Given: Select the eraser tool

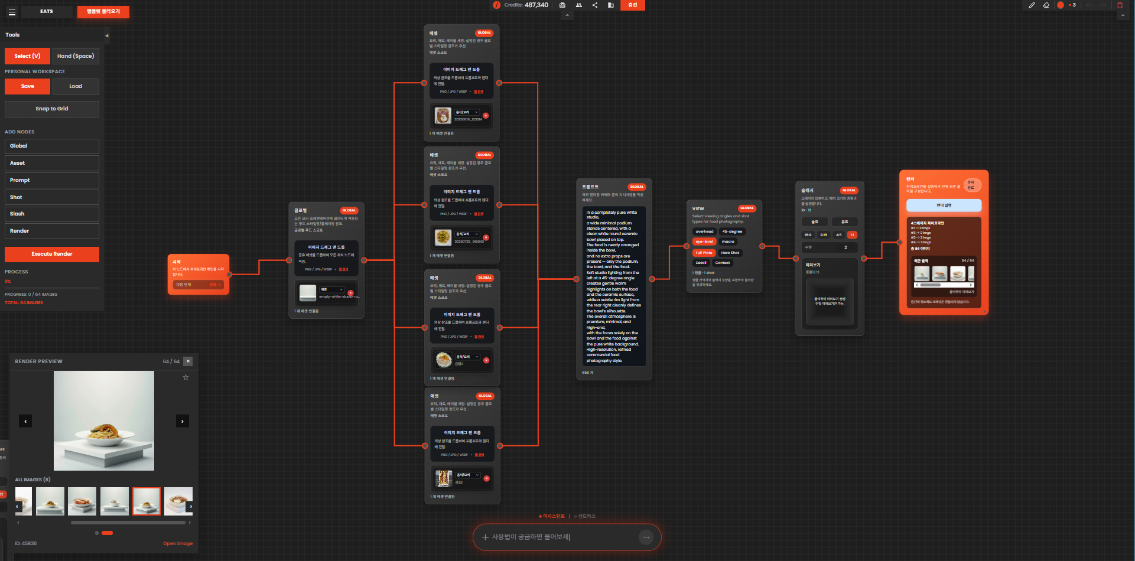Looking at the screenshot, I should click(x=1046, y=5).
